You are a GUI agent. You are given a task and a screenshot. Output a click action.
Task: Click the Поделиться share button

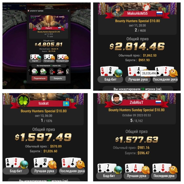[39, 78]
